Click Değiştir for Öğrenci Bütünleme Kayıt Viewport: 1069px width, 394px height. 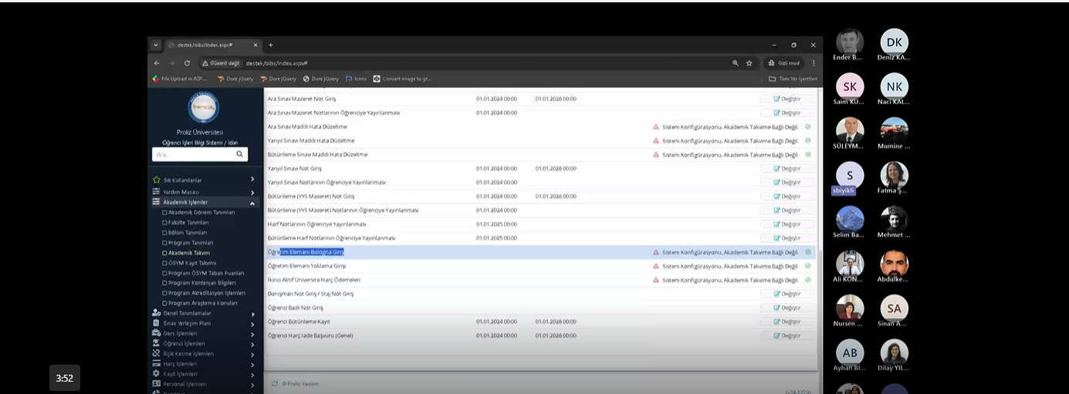(x=787, y=322)
